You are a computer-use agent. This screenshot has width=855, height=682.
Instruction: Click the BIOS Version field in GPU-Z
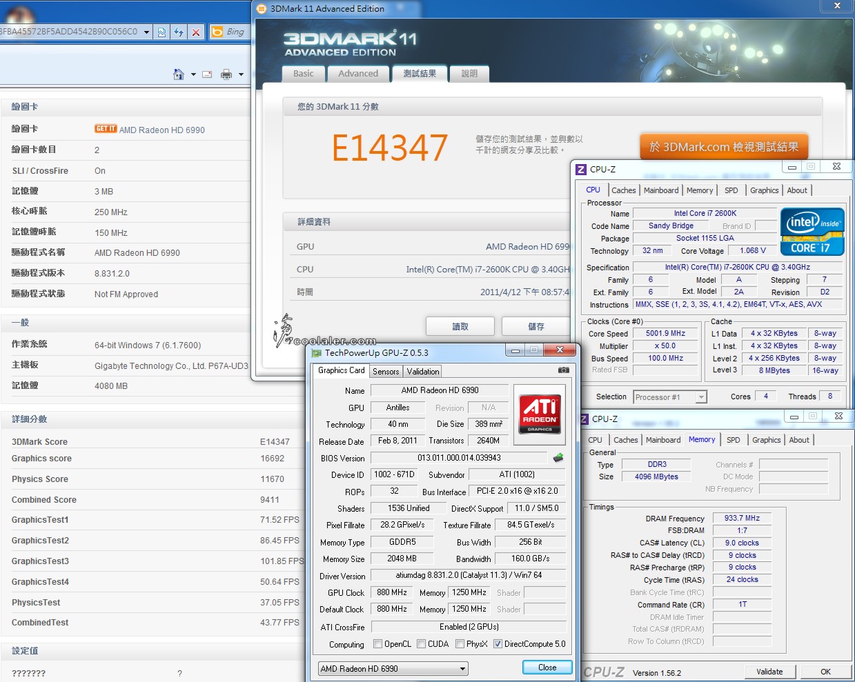(459, 458)
